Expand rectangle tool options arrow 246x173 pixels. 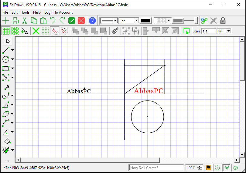point(12,68)
